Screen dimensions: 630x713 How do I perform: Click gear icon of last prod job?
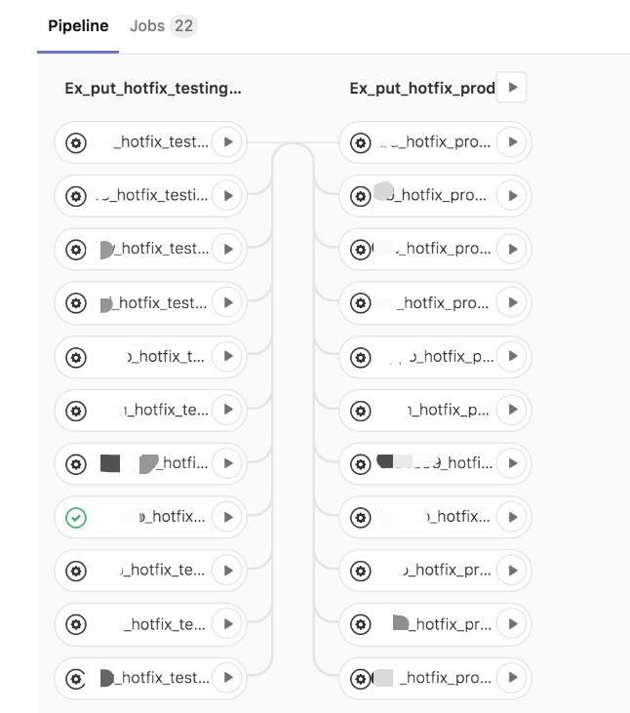[x=361, y=677]
